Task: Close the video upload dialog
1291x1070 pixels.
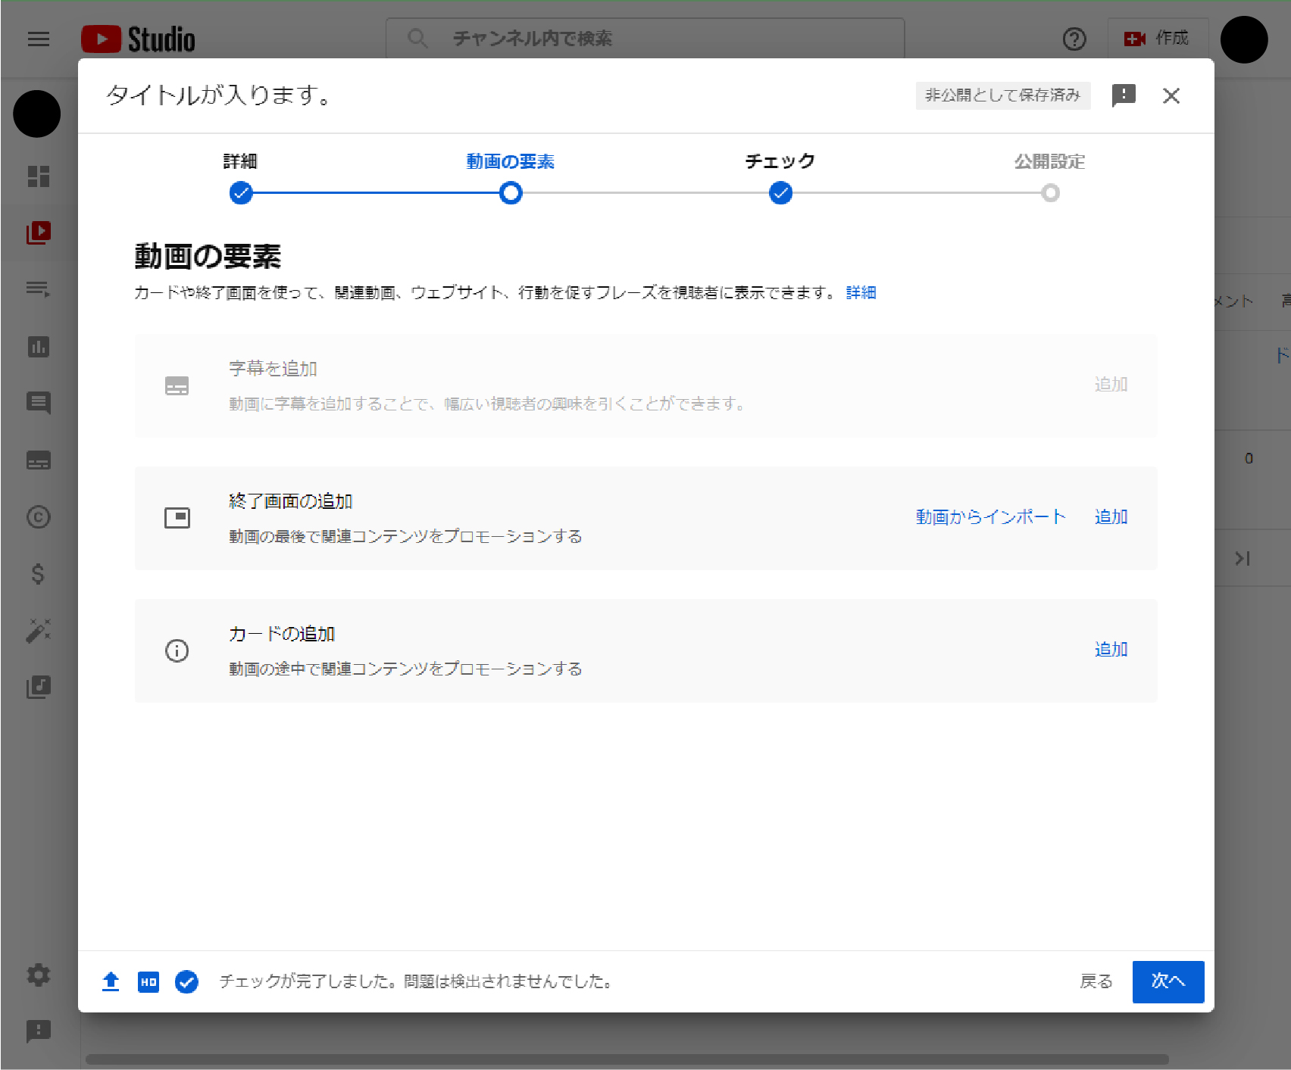Action: point(1171,95)
